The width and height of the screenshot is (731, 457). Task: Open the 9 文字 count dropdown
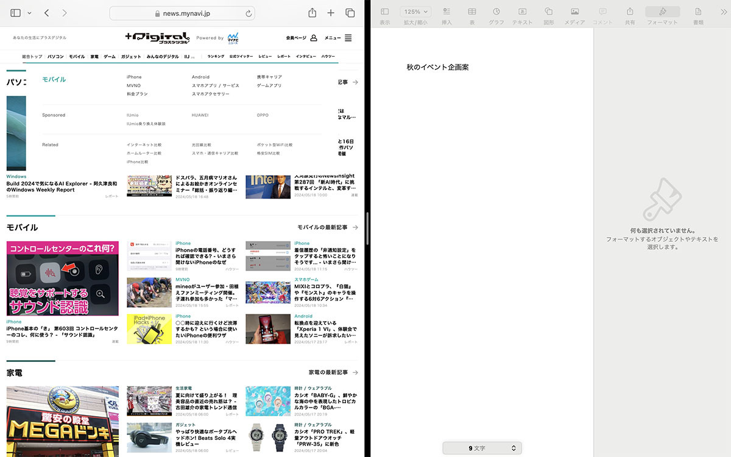pyautogui.click(x=482, y=448)
